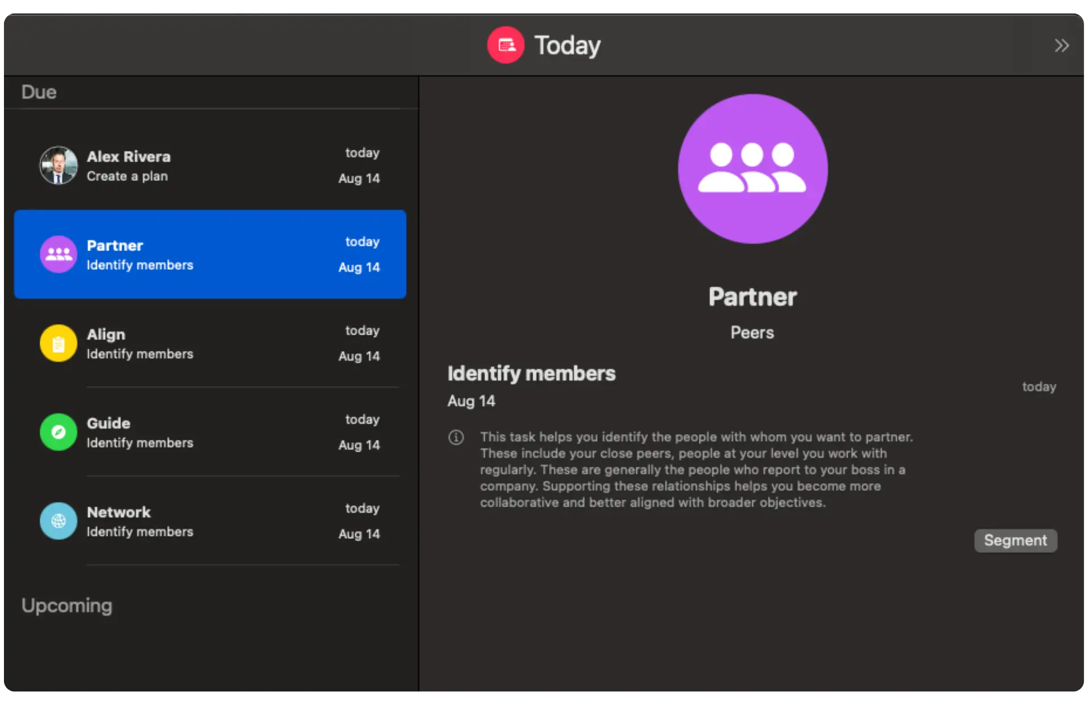Viewport: 1088px width, 705px height.
Task: Click the Peers subtitle
Action: 752,332
